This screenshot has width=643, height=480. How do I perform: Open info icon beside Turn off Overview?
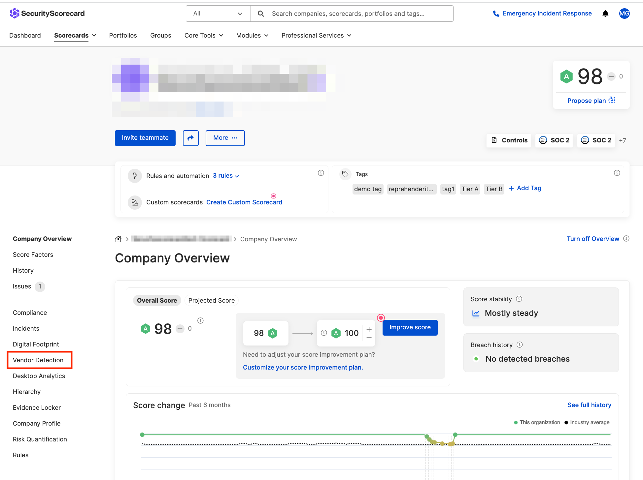(626, 239)
